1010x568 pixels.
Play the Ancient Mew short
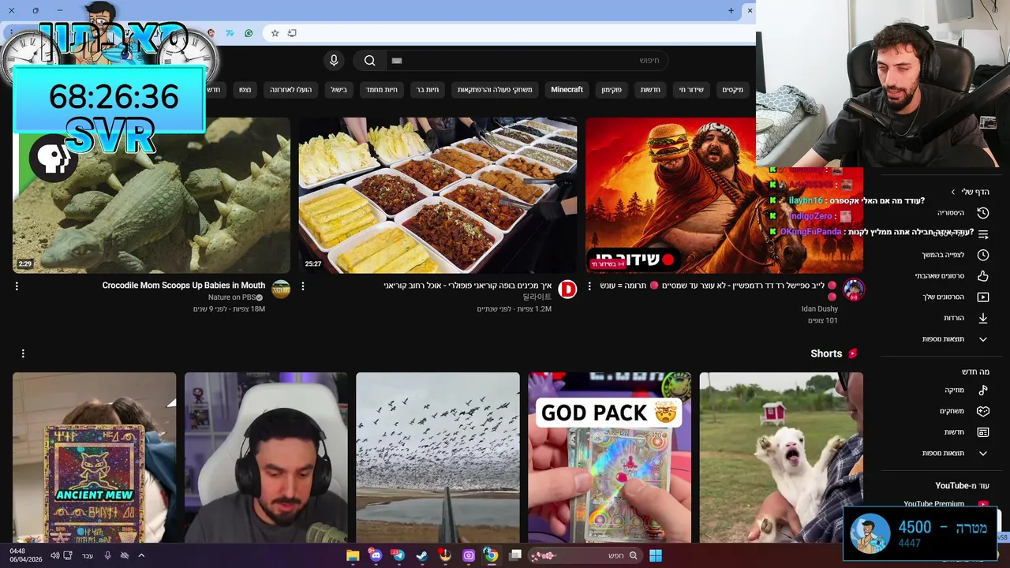click(x=94, y=458)
